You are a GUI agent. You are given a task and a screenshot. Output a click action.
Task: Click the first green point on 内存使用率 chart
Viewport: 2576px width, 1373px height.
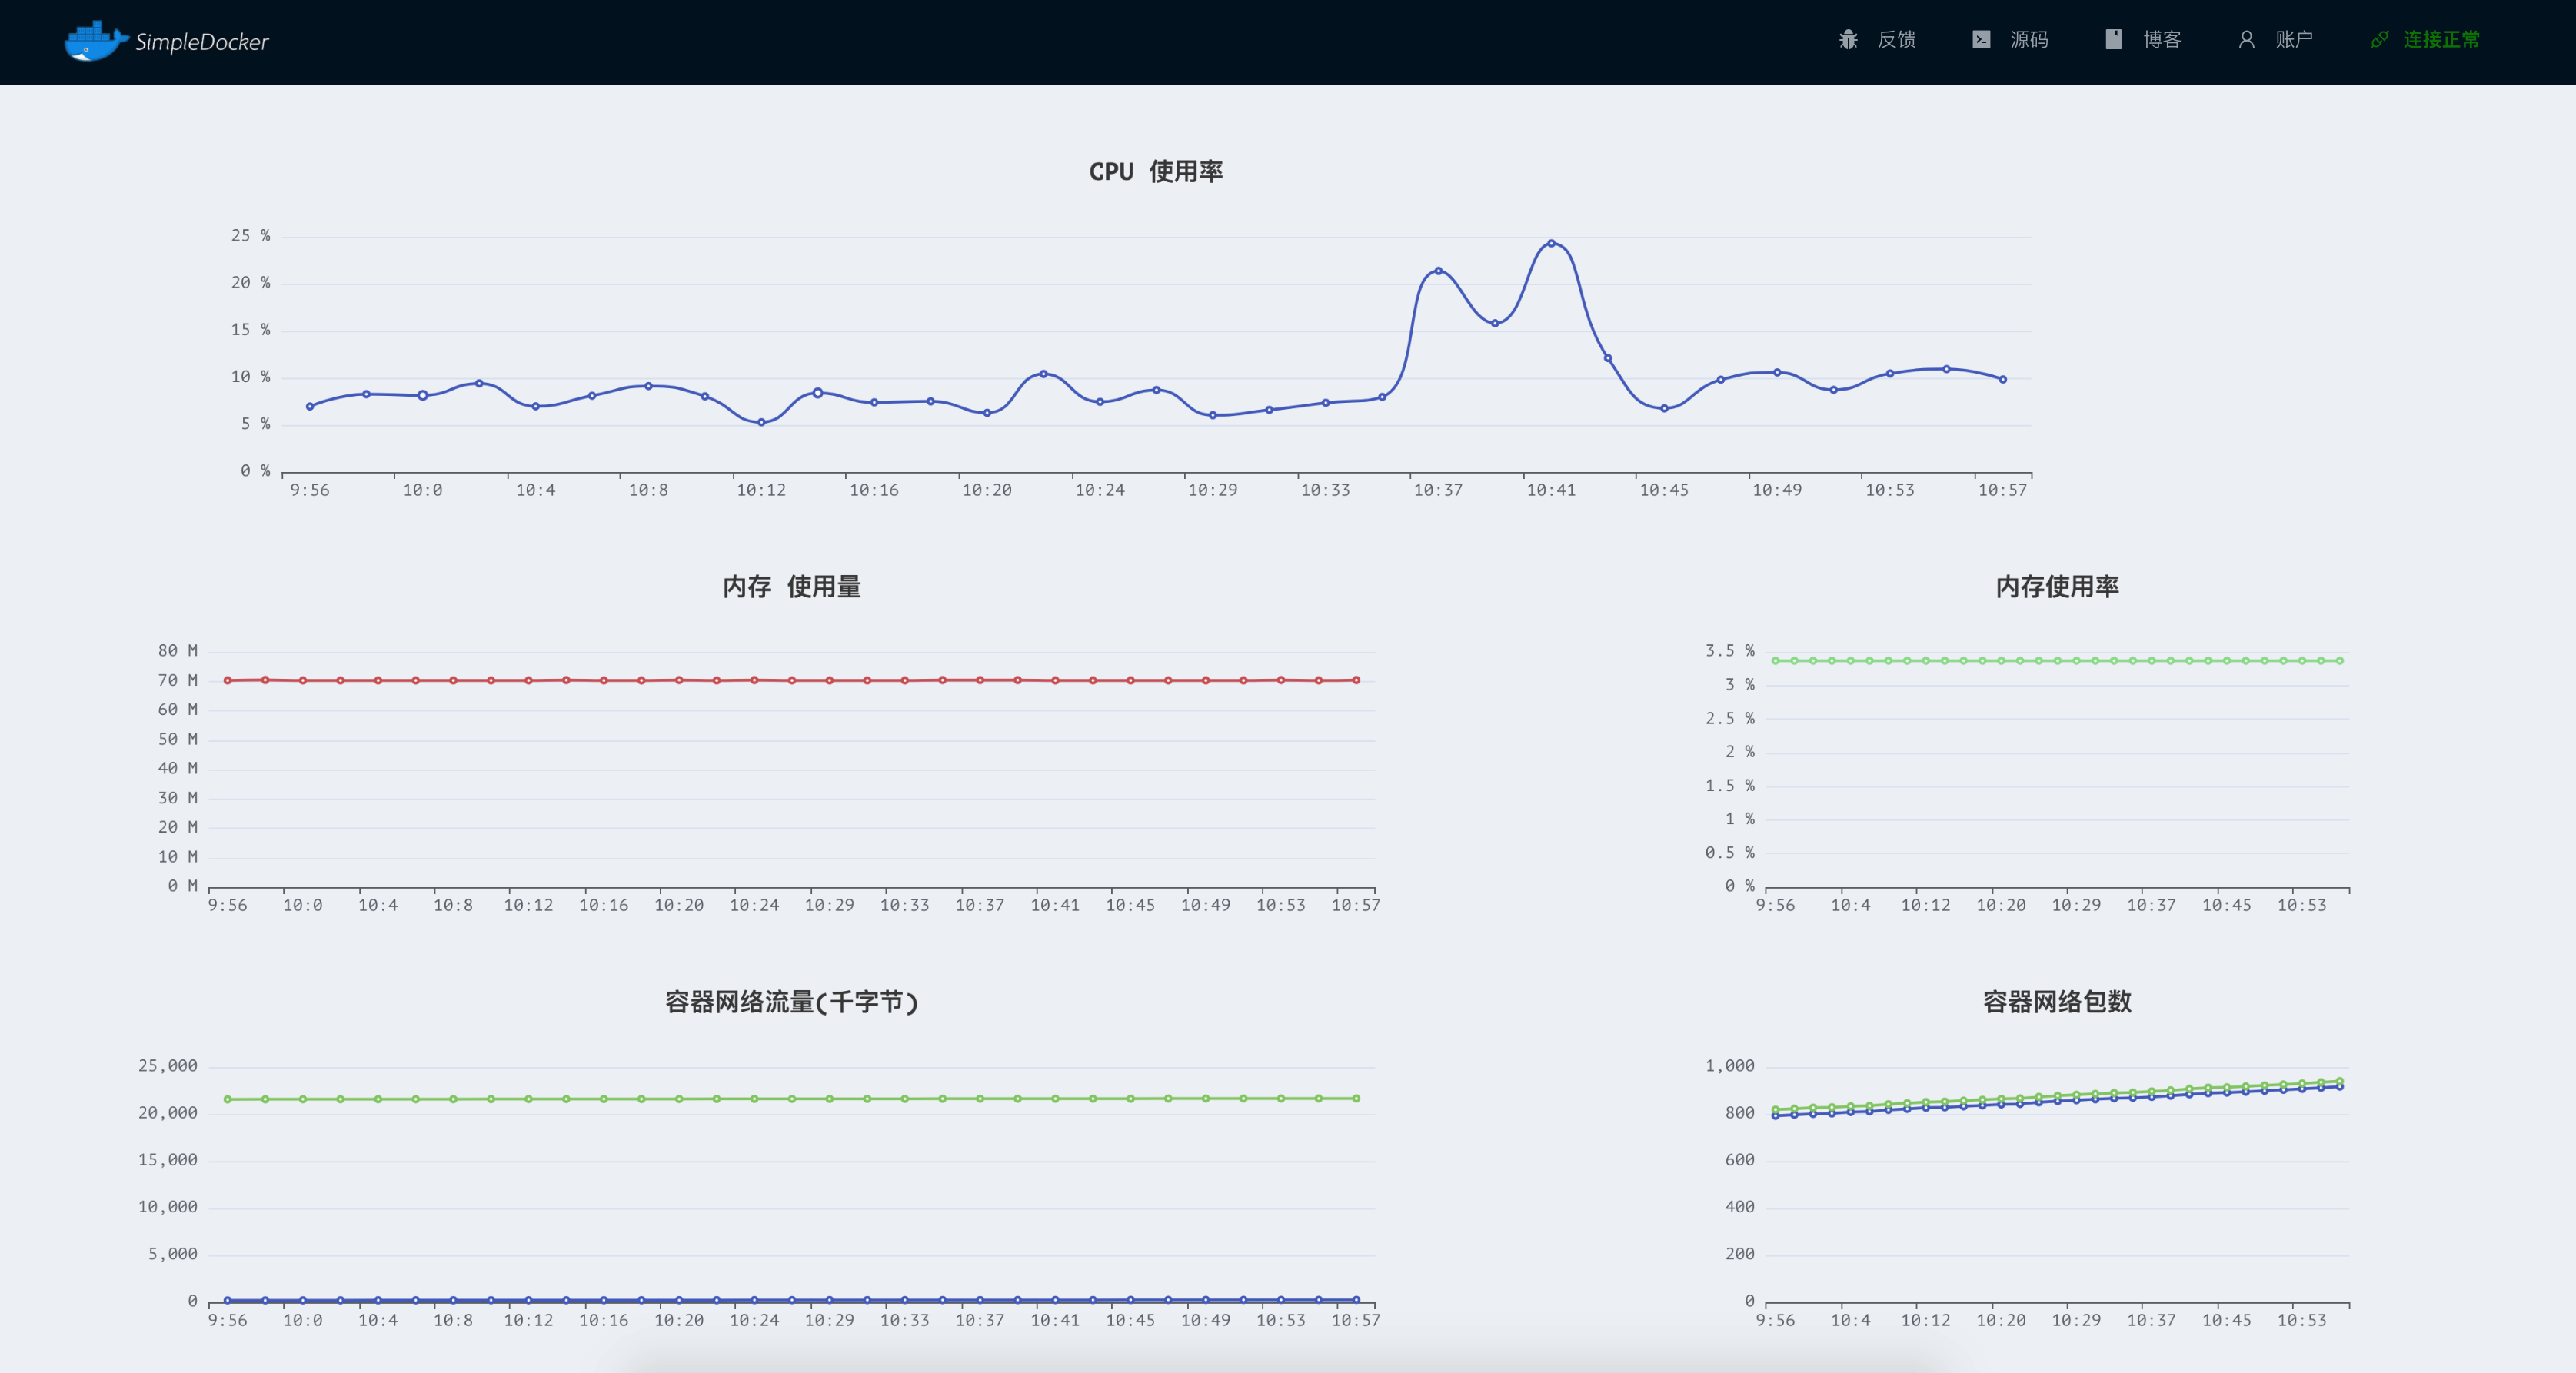tap(1775, 661)
